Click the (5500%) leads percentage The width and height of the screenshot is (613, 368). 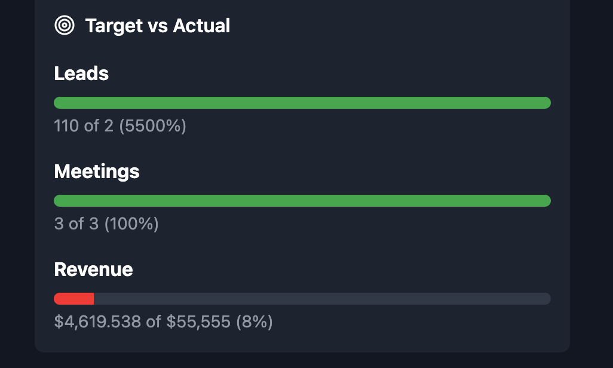(x=153, y=126)
